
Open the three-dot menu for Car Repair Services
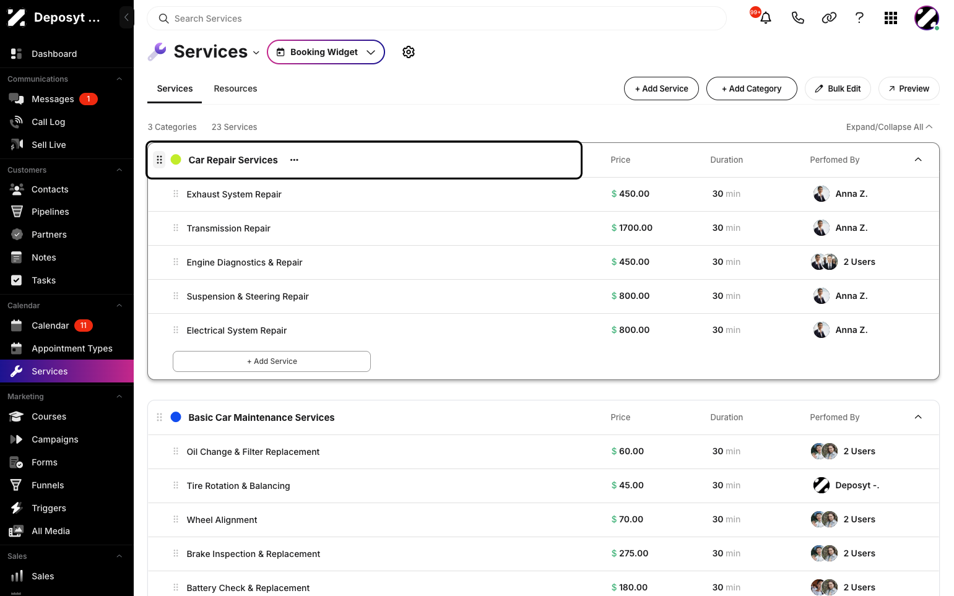tap(294, 160)
